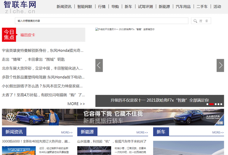This screenshot has width=228, height=155.
Task: Open headline 山水钱塘,科技起"杭"
Action: (112, 141)
